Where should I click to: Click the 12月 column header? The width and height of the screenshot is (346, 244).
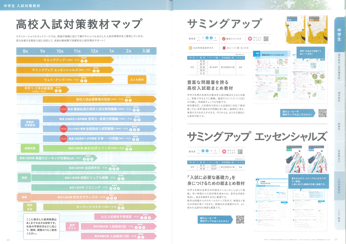(x=94, y=51)
